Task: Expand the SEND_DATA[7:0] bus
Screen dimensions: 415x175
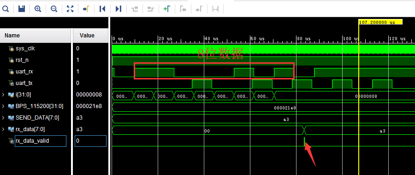Action: pyautogui.click(x=3, y=118)
